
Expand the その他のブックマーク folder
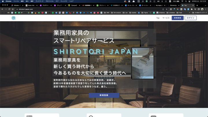pos(200,13)
